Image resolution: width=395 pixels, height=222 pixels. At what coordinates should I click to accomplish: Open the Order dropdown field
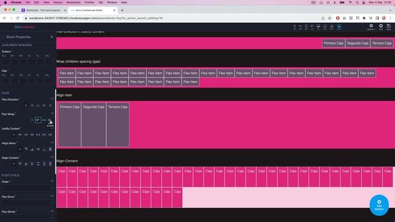pos(27,187)
